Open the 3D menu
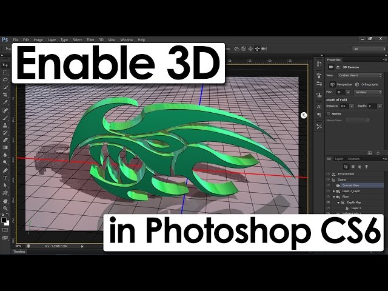Screen dimensions: 388x291 click(x=101, y=39)
